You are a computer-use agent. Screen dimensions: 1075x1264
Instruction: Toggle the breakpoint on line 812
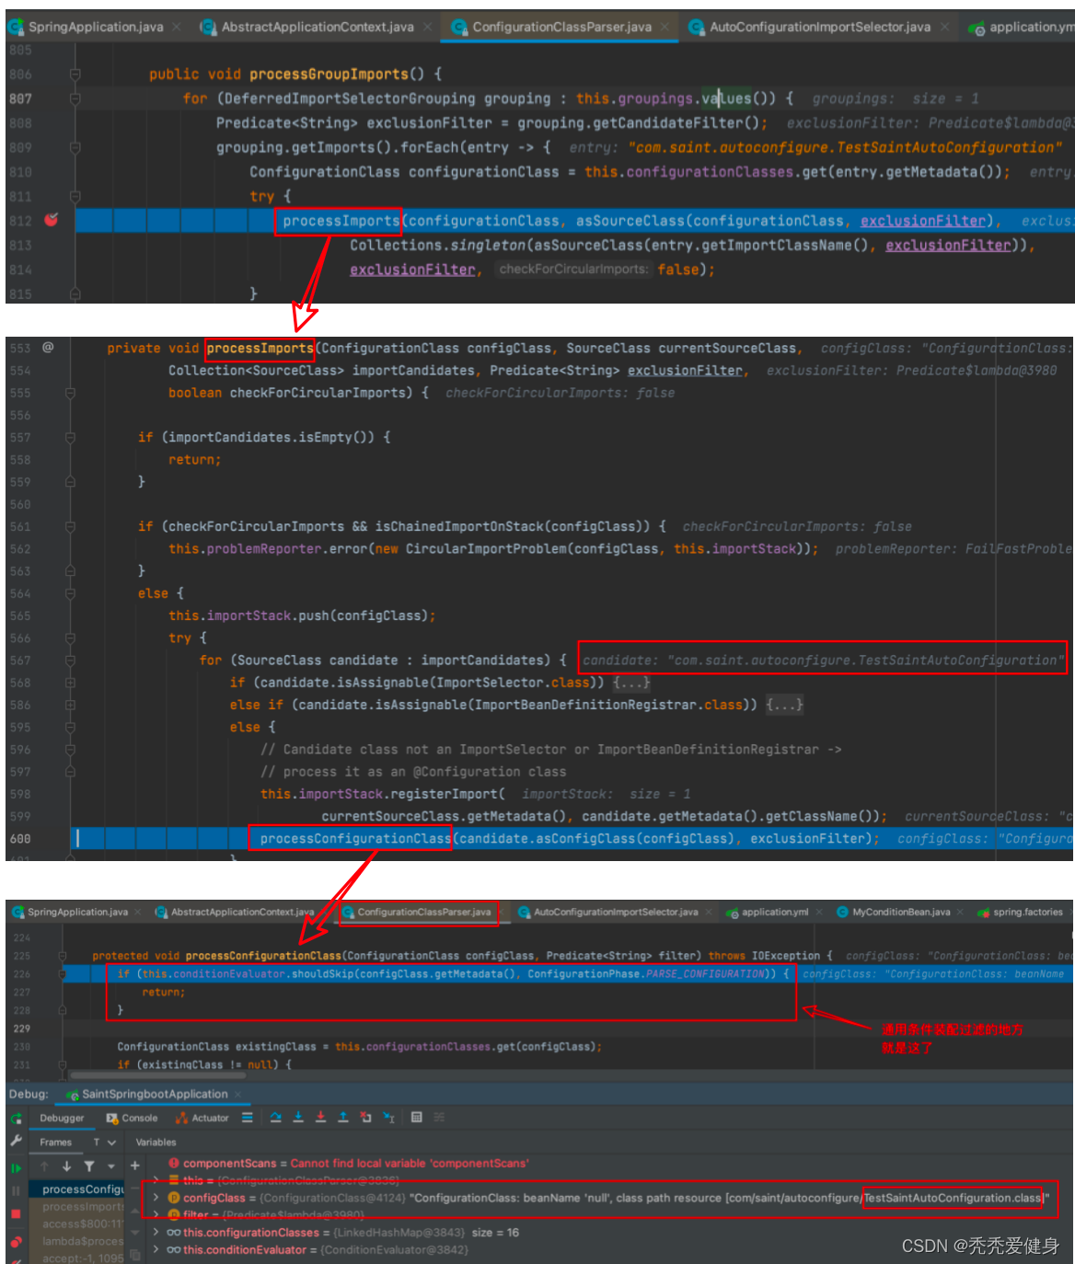(52, 220)
